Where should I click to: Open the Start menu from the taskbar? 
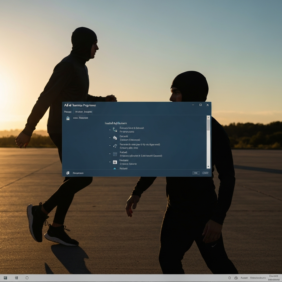click(x=6, y=278)
